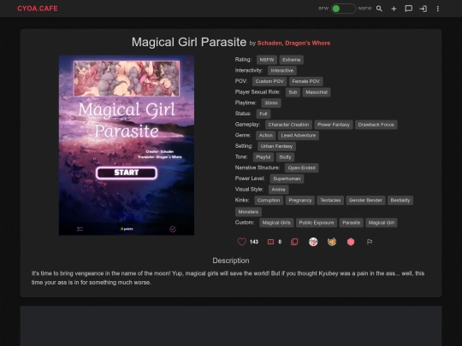Click the checkmark circle icon on cover image
The image size is (462, 346).
coord(173,229)
